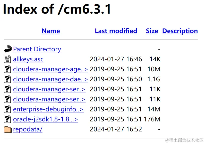Click the unknown-file icon beside enterprise-debuginfo

(x=7, y=109)
